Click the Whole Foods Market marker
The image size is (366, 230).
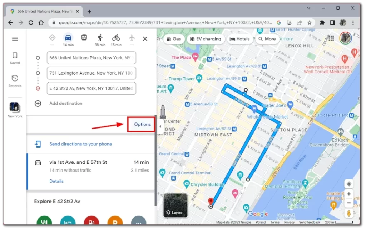254,108
